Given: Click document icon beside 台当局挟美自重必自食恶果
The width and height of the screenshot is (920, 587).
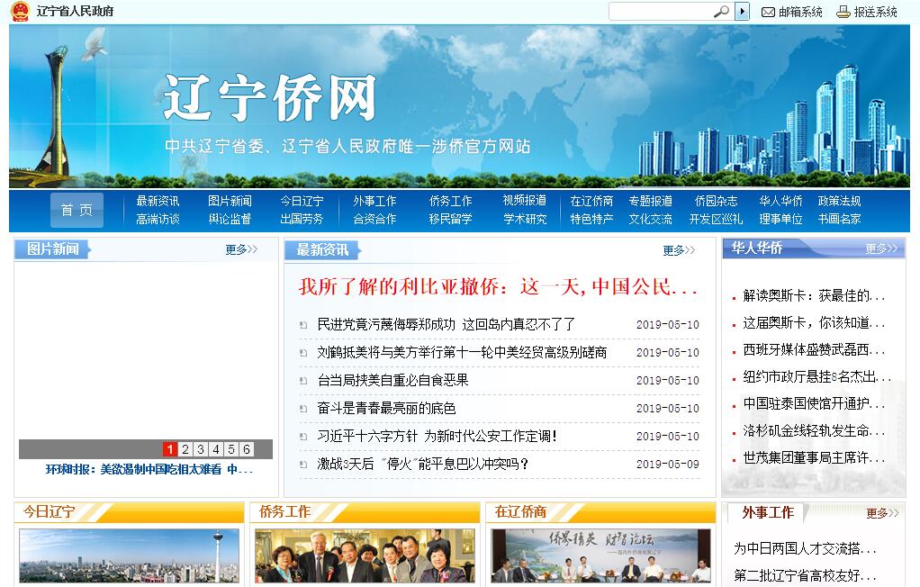Looking at the screenshot, I should (x=304, y=381).
